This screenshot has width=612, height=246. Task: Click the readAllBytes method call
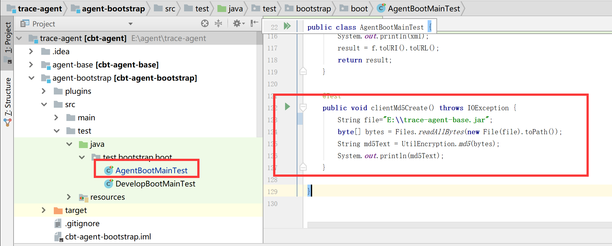[441, 132]
